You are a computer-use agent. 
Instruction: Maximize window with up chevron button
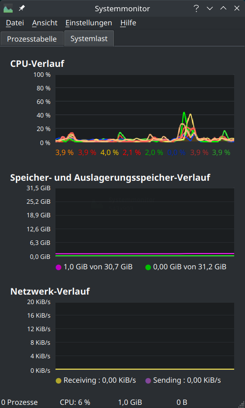click(223, 8)
